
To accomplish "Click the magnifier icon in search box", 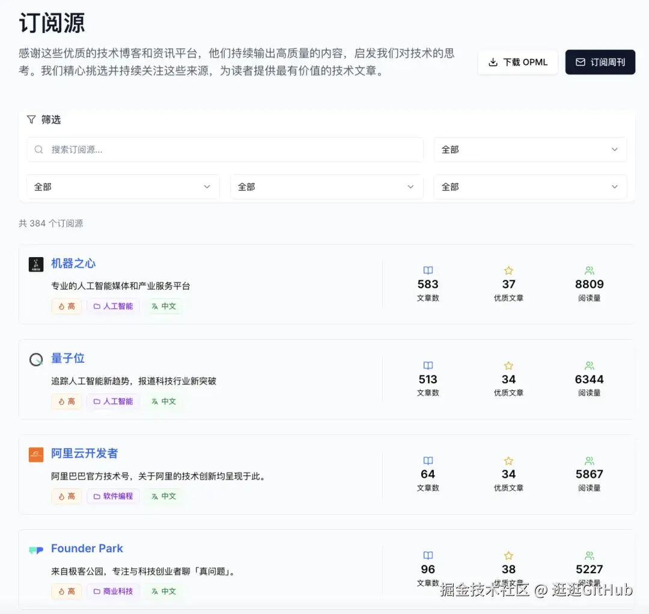I will point(38,150).
